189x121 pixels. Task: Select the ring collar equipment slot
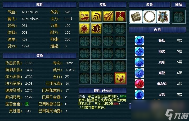coord(150,17)
